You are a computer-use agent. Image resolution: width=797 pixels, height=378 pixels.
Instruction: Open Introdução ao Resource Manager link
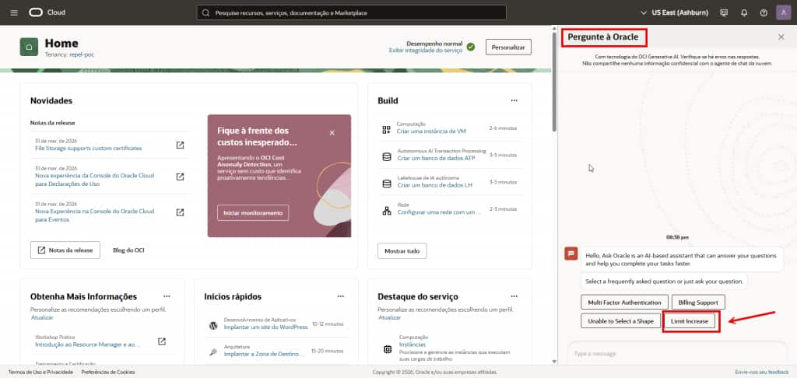tap(87, 345)
